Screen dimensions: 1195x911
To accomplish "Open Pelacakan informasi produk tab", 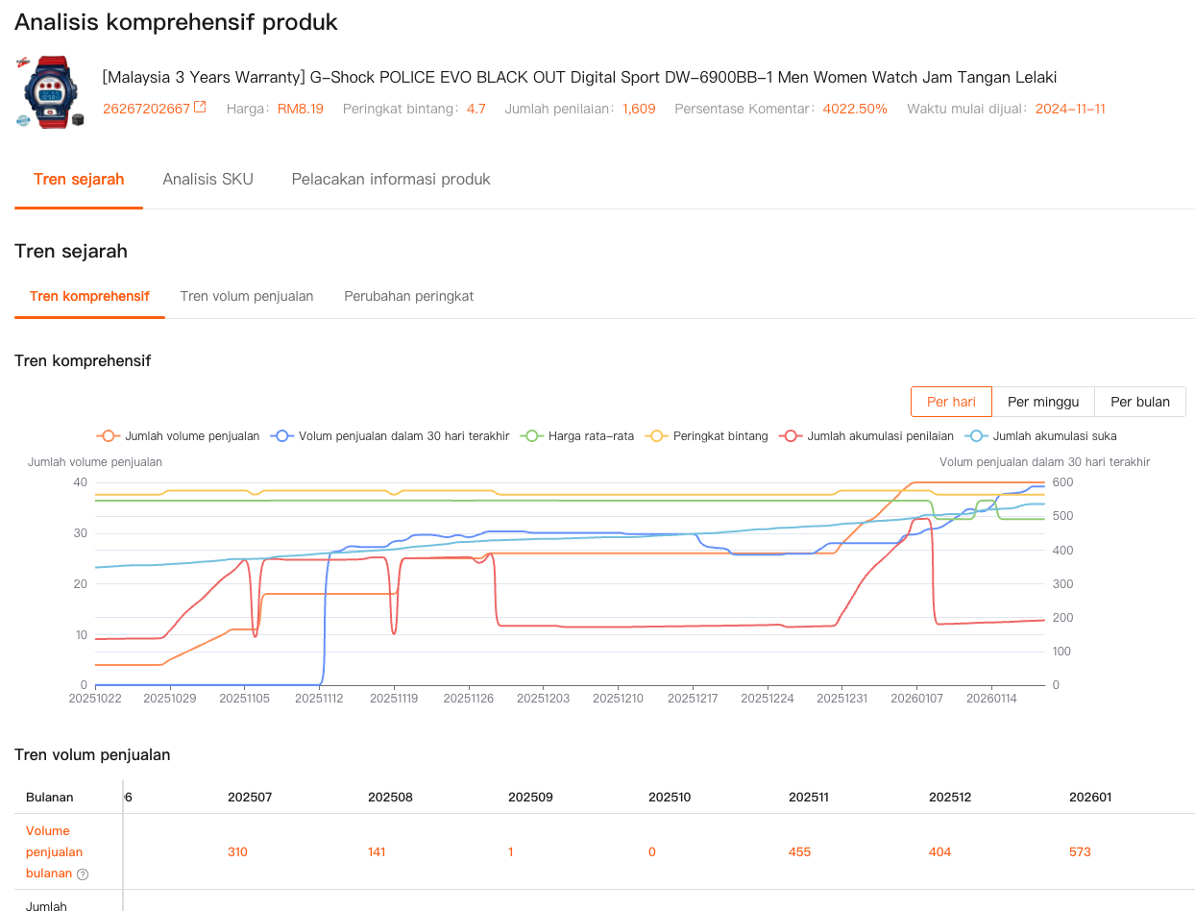I will 391,179.
